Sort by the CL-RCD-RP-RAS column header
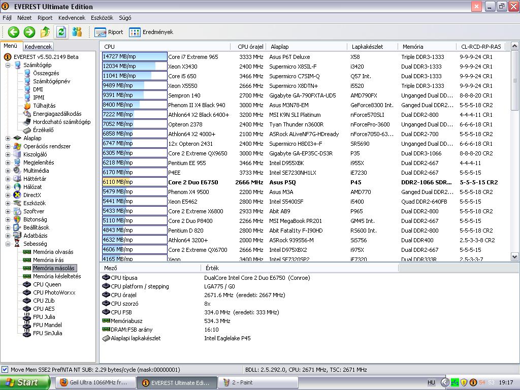This screenshot has height=390, width=520. click(481, 47)
